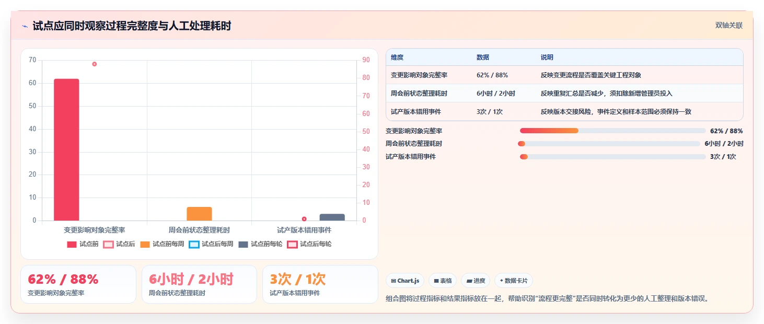The width and height of the screenshot is (764, 324).
Task: Toggle the 试点后 legend entry
Action: [119, 244]
